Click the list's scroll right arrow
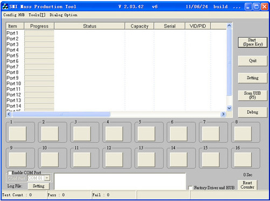 [x=223, y=114]
